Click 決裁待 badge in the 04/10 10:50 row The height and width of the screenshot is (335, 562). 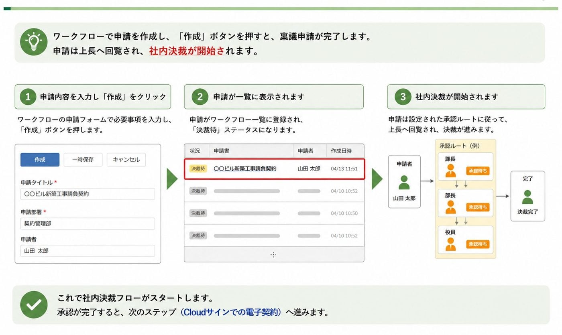click(x=198, y=213)
